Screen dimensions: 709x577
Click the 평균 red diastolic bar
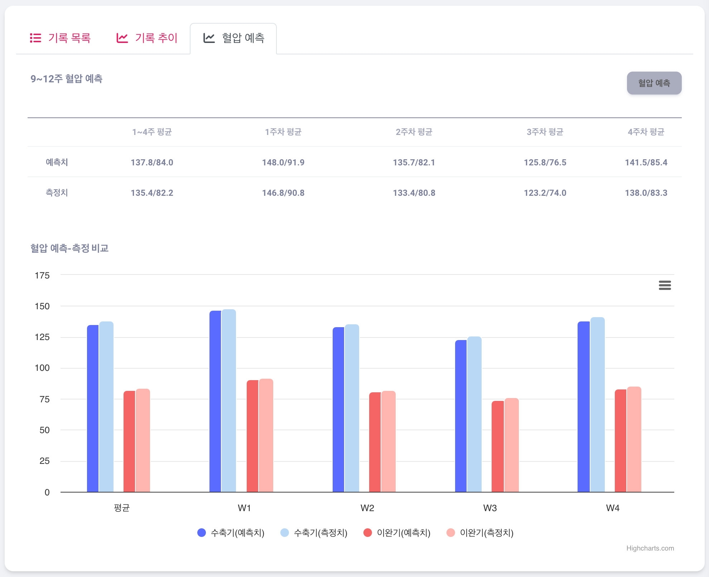coord(129,442)
